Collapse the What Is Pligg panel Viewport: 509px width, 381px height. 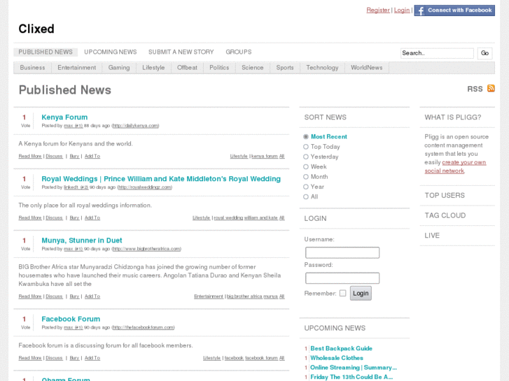(x=453, y=117)
